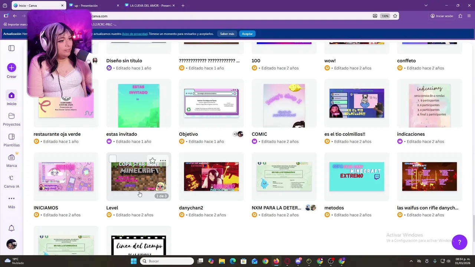Open Más menu in sidebar
This screenshot has width=475, height=267.
coord(12,202)
